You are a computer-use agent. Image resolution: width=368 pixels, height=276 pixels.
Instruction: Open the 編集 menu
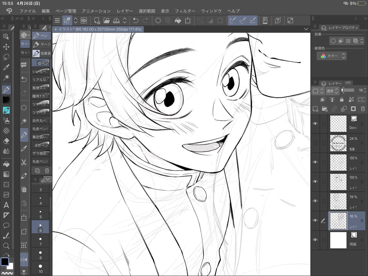point(46,11)
